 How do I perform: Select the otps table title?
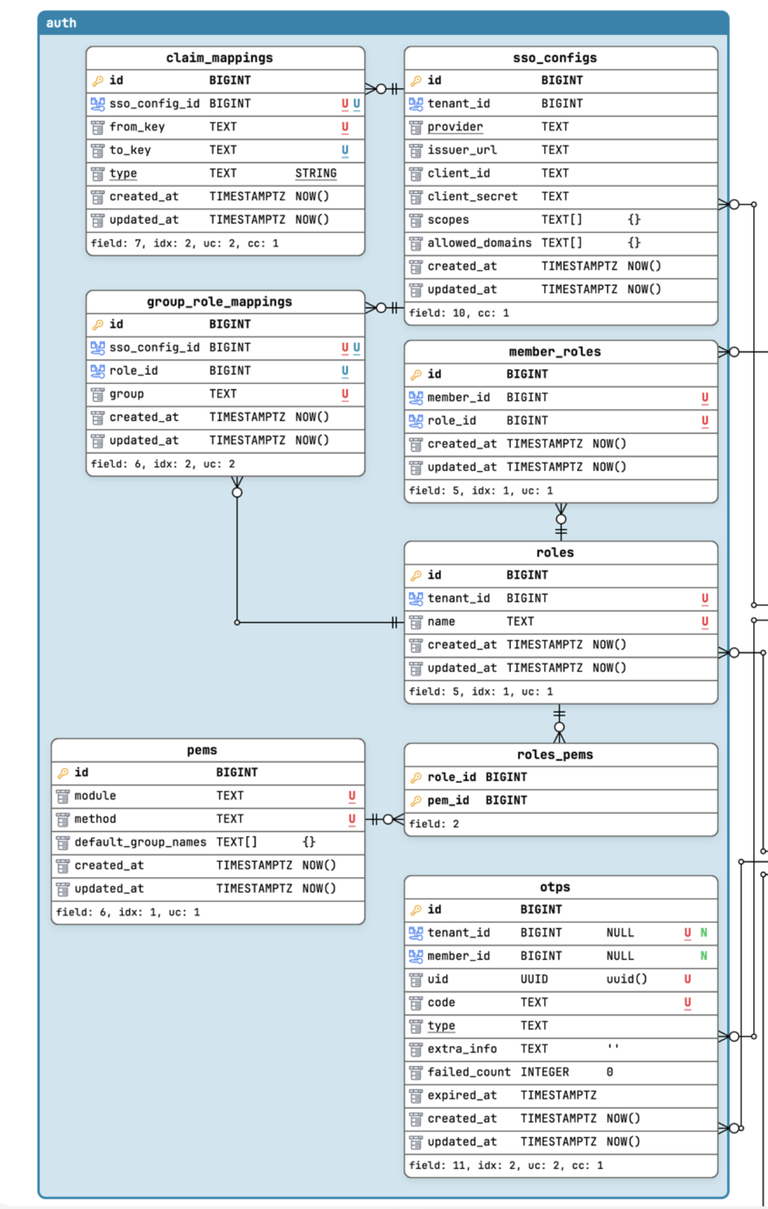pos(555,887)
